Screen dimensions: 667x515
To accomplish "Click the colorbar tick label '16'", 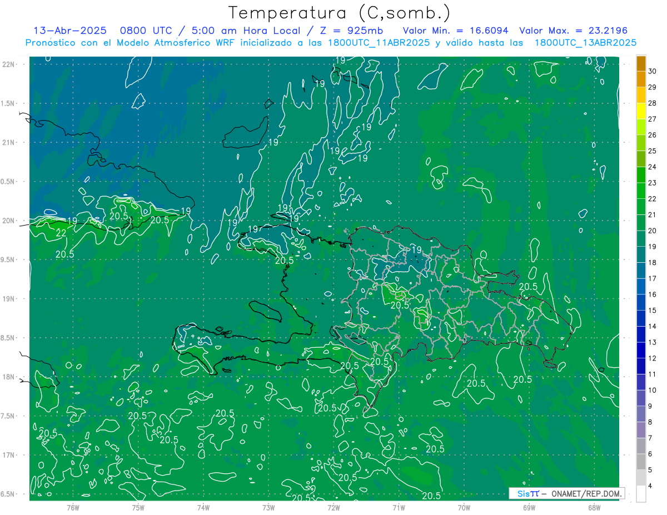I will tap(653, 294).
